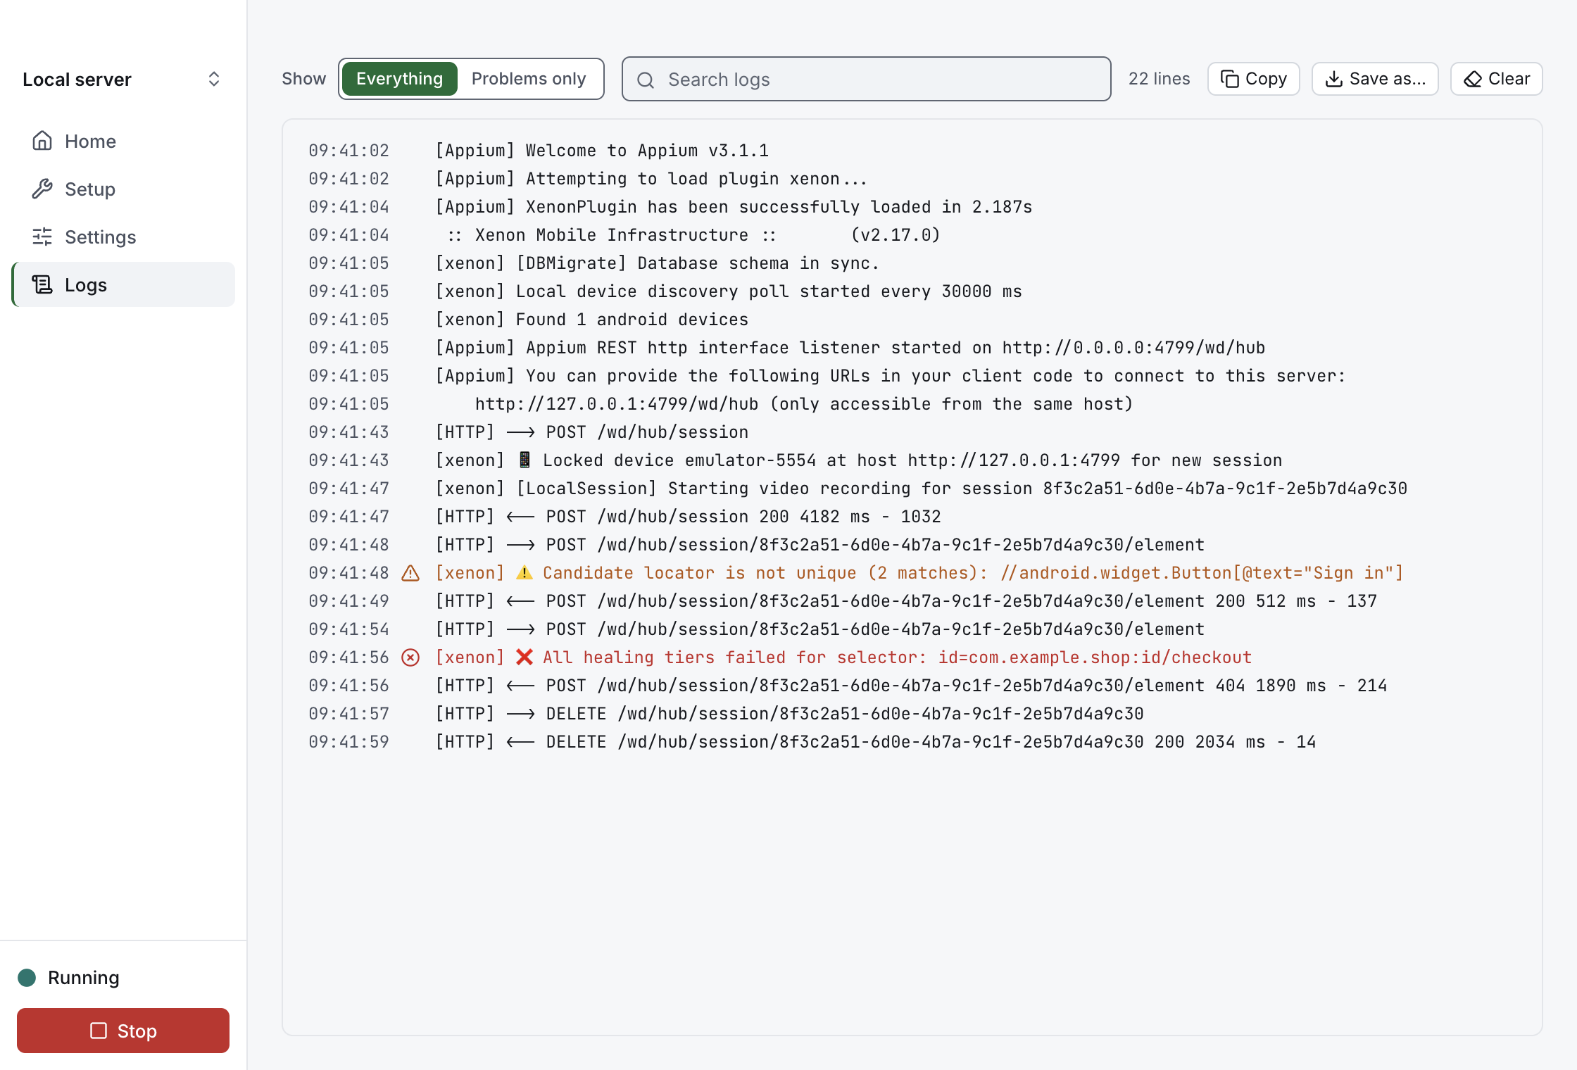The width and height of the screenshot is (1577, 1070).
Task: Go to the Home page
Action: [x=124, y=141]
